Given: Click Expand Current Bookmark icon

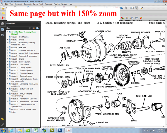Looking at the screenshot, I should pyautogui.click(x=38, y=28).
